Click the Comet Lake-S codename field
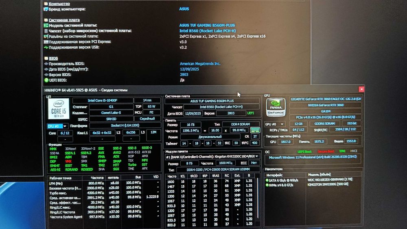Screen dimensions: 407x229 pyautogui.click(x=111, y=113)
